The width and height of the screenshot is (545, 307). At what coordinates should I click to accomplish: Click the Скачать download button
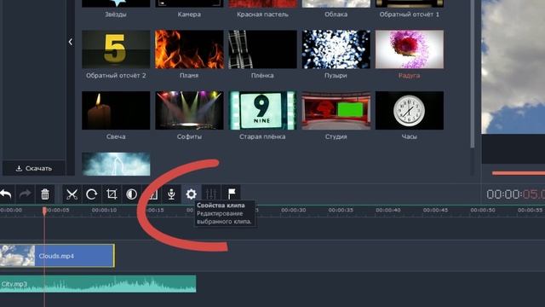click(34, 168)
